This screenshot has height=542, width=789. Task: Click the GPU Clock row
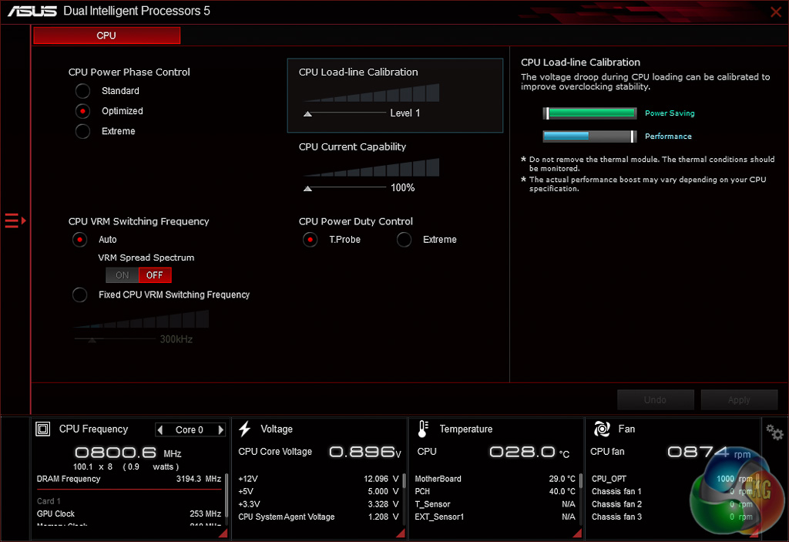coord(129,513)
